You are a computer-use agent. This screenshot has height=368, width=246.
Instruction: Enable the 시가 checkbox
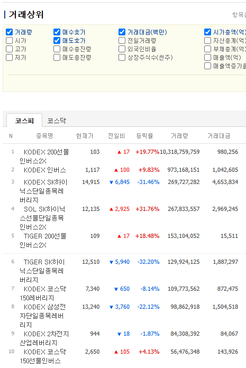[9, 40]
